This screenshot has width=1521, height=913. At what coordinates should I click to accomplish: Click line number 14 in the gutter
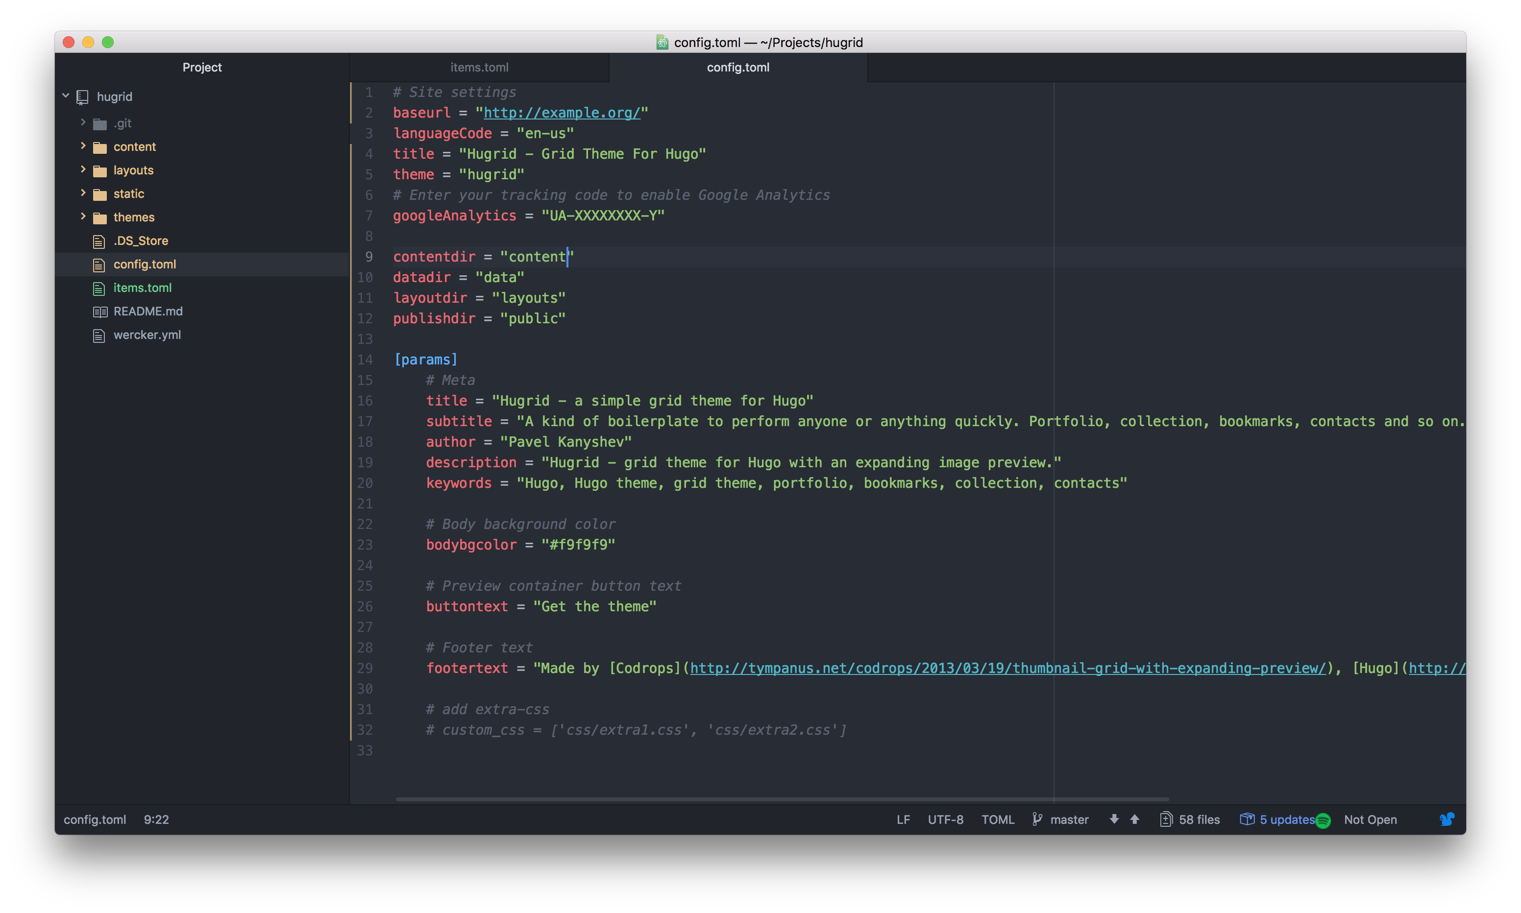365,360
